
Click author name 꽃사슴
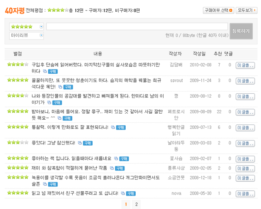click(176, 159)
